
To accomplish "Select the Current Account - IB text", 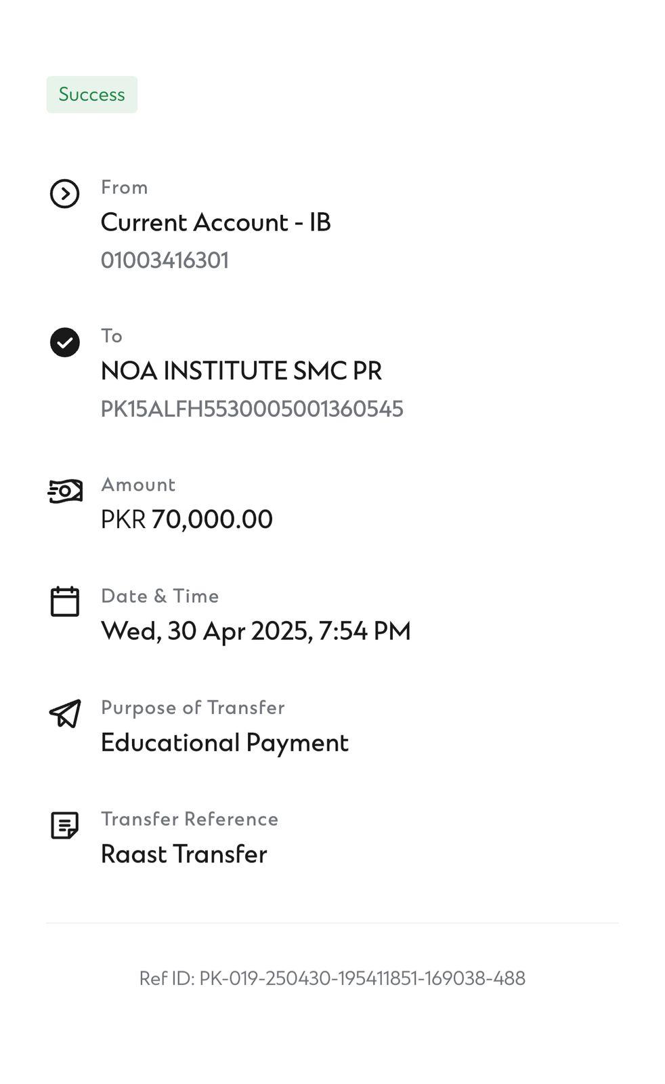I will (x=215, y=222).
